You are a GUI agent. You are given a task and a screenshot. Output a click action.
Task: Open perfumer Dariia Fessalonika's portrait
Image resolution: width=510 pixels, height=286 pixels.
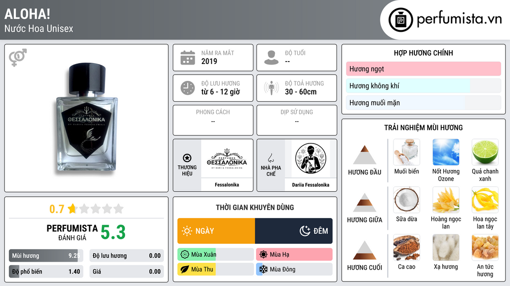[311, 159]
